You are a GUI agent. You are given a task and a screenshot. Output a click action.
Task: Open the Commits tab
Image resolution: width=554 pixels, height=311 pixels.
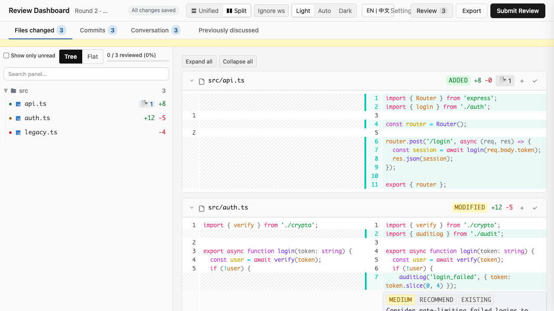point(98,30)
